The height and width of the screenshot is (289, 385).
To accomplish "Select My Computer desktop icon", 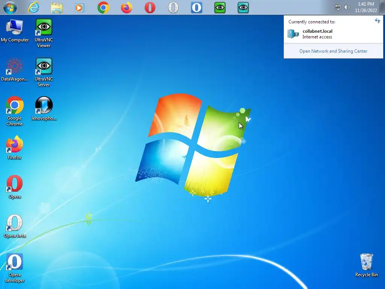I will pyautogui.click(x=15, y=31).
